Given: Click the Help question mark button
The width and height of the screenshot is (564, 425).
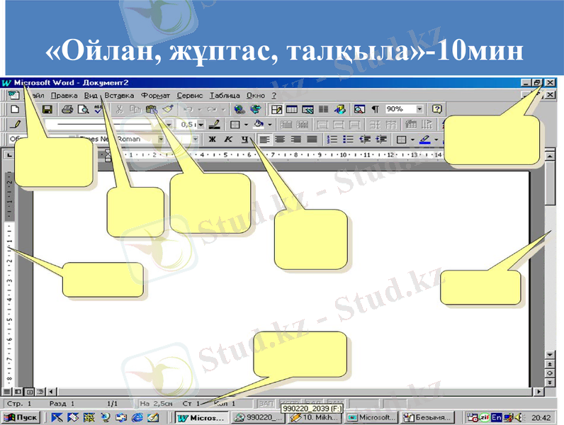Looking at the screenshot, I should (436, 109).
